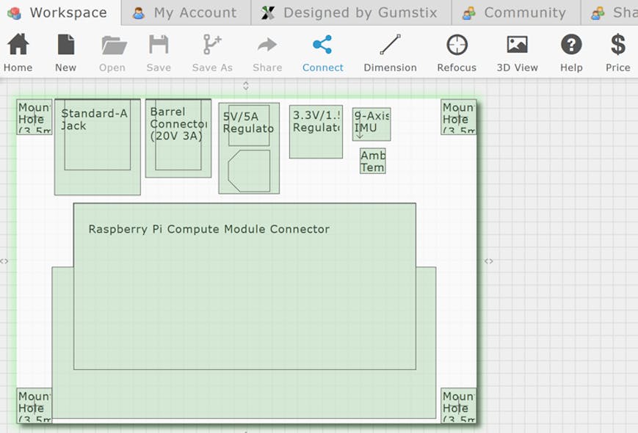Select the top-left Mounting Hole
This screenshot has width=638, height=433.
(35, 117)
